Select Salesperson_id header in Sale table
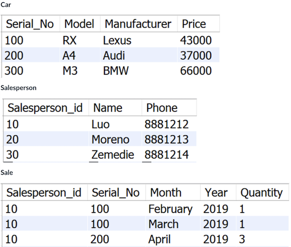This screenshot has width=291, height=247. tap(44, 193)
